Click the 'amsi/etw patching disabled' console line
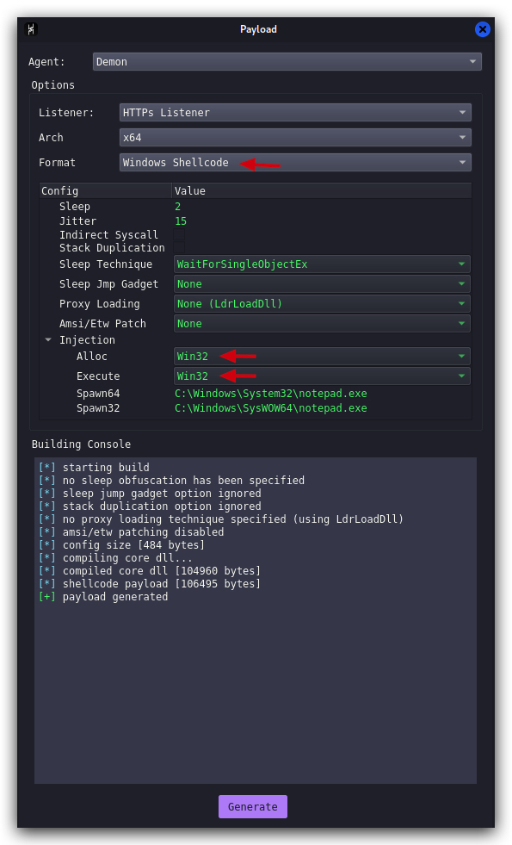512x845 pixels. tap(132, 532)
